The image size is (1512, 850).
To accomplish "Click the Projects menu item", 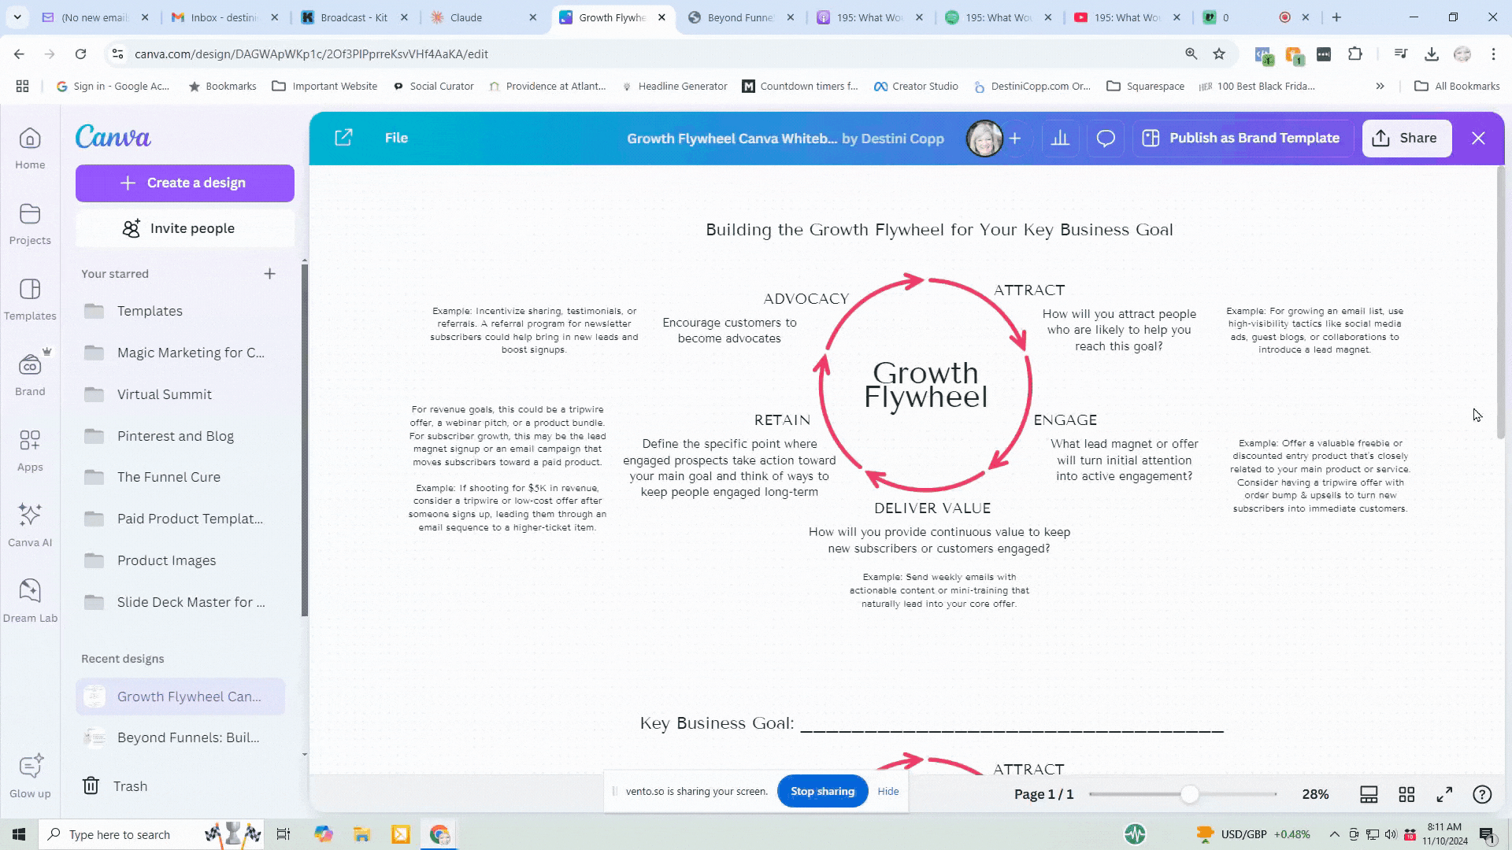I will (x=30, y=224).
